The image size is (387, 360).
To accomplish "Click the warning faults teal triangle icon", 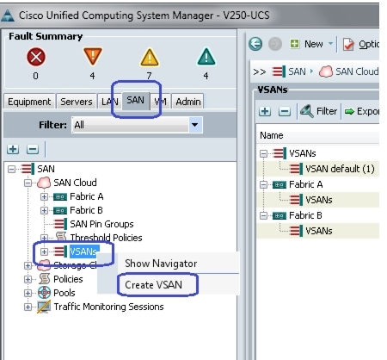I will pos(206,57).
